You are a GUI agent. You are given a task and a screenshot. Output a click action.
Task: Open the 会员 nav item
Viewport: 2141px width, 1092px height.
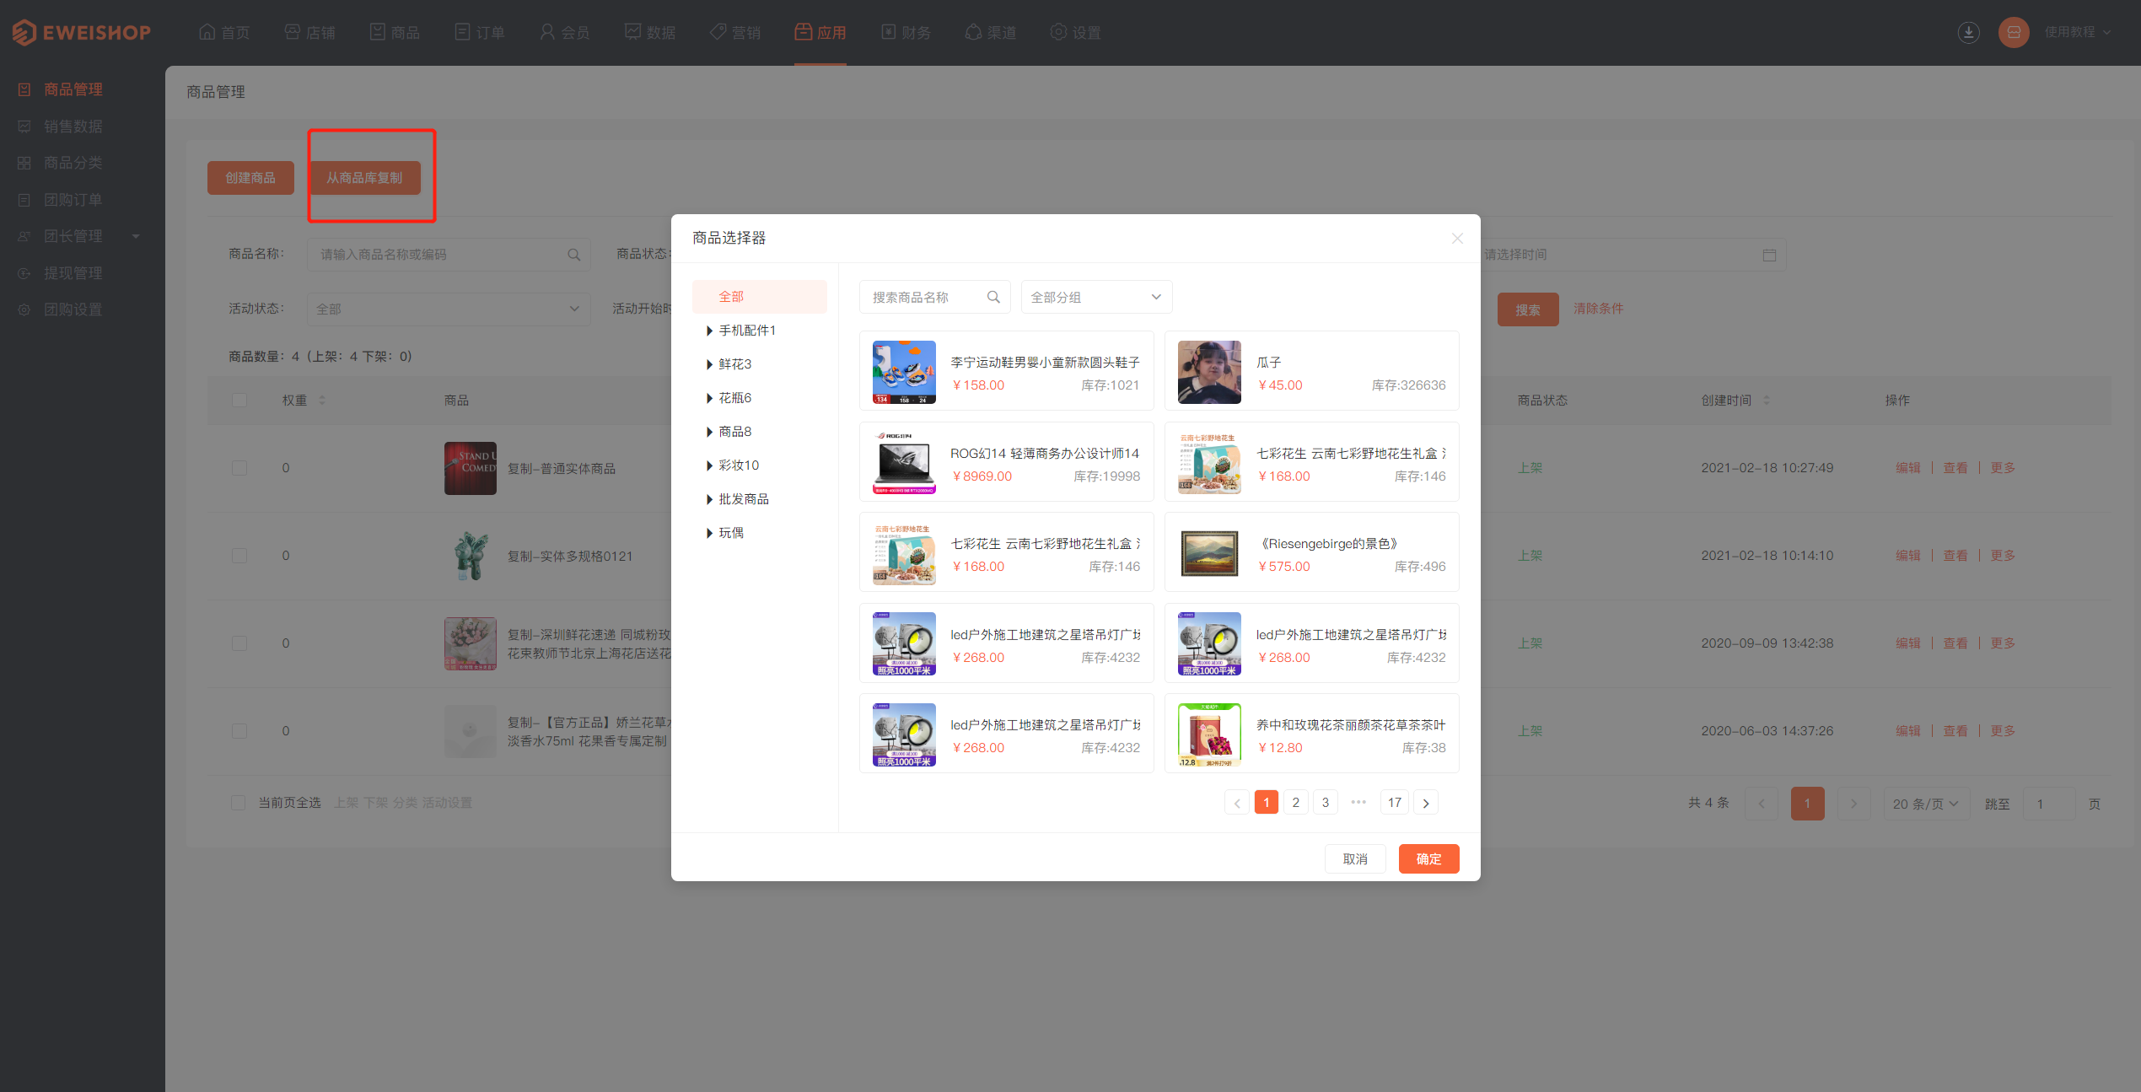pyautogui.click(x=565, y=32)
